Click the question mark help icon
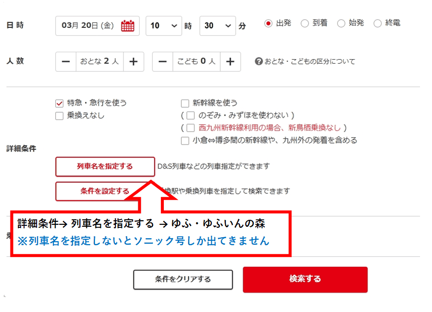Screen dimensions: 432x312 point(258,61)
